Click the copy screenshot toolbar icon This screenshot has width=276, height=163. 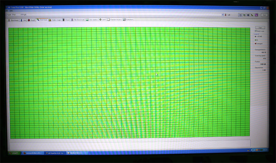[244, 15]
